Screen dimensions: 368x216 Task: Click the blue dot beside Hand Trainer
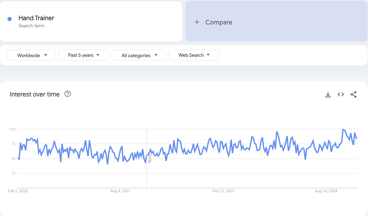(10, 19)
